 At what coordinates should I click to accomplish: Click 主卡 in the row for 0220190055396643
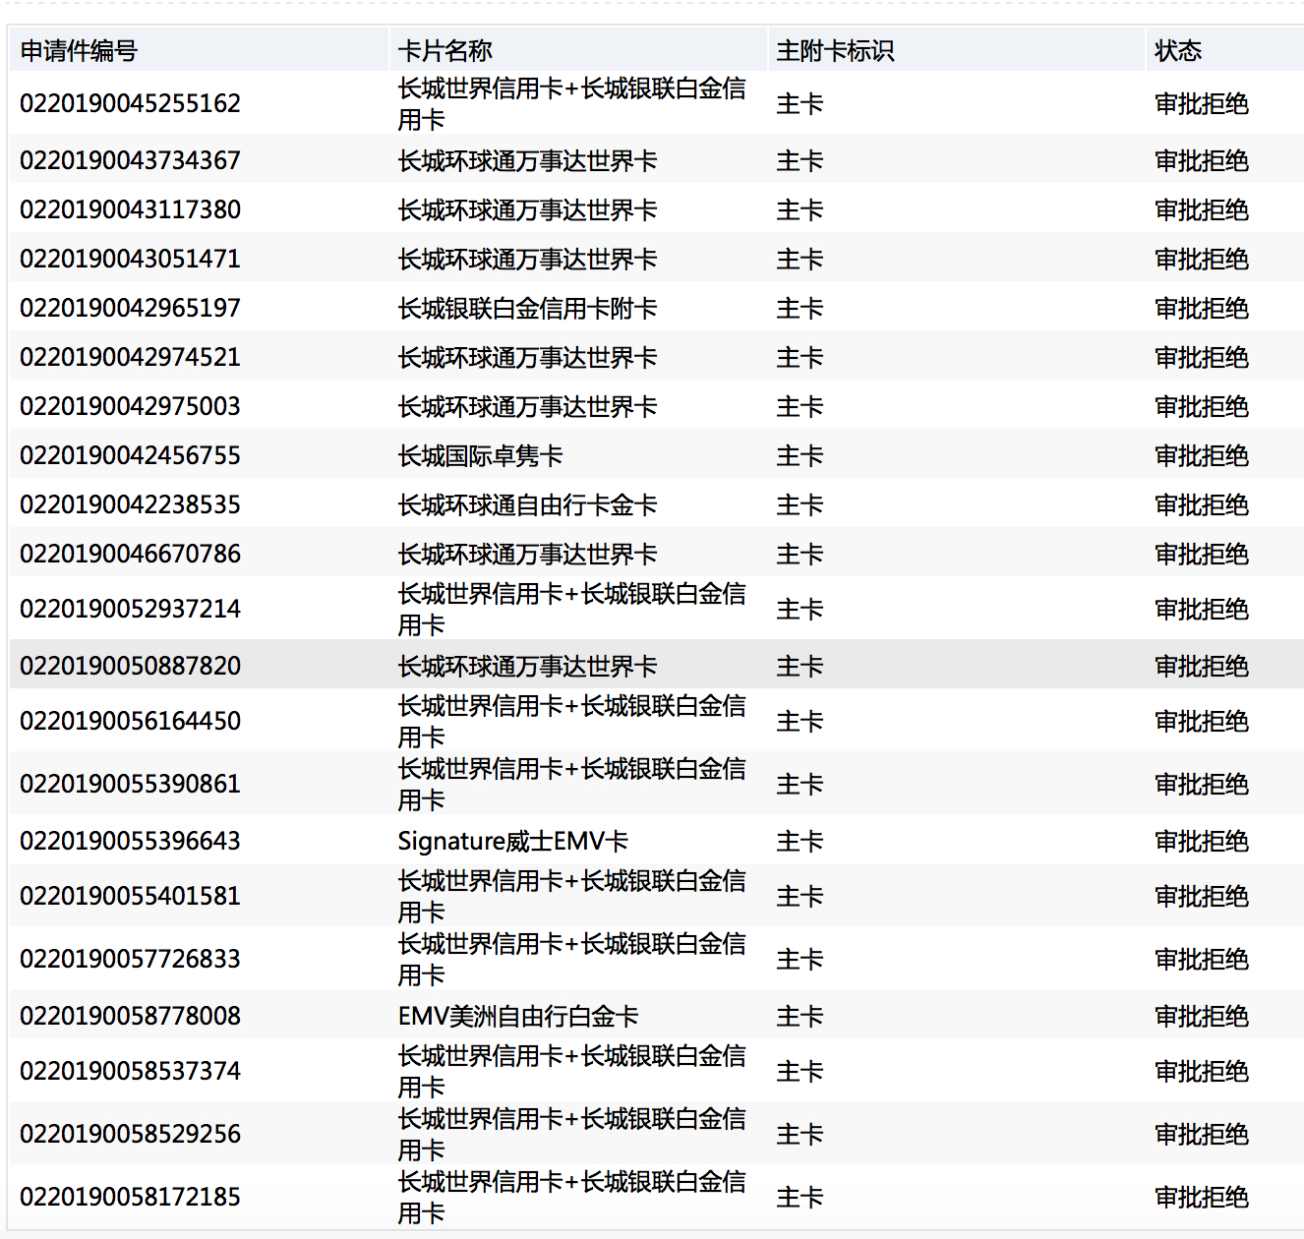pyautogui.click(x=800, y=841)
